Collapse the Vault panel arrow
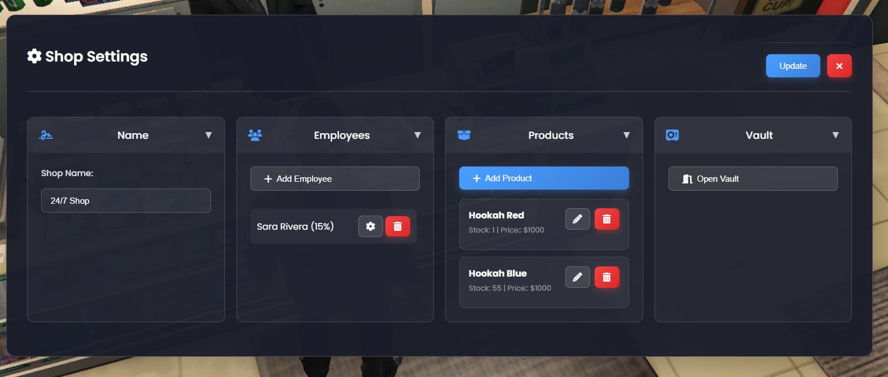The image size is (888, 377). pos(836,135)
